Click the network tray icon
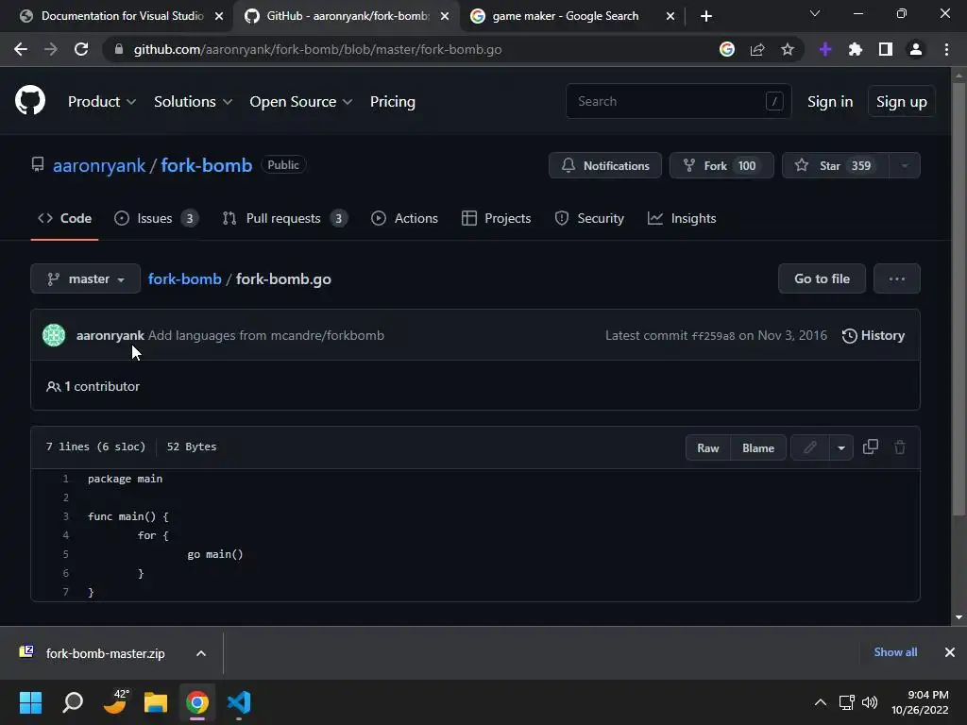This screenshot has width=967, height=725. tap(846, 702)
